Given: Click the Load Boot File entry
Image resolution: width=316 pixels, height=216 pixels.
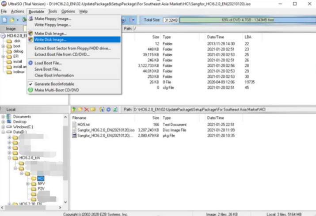Looking at the screenshot, I should click(48, 63).
